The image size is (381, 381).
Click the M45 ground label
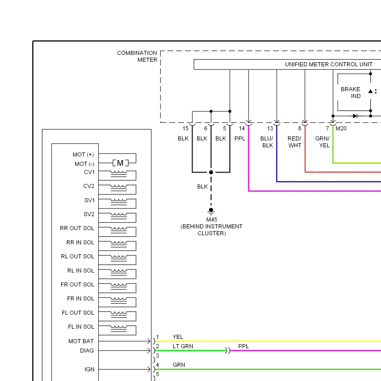[212, 219]
